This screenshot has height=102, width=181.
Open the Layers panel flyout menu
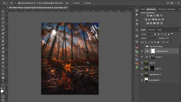[179, 30]
